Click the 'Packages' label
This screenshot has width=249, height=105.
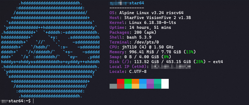pos(119,32)
